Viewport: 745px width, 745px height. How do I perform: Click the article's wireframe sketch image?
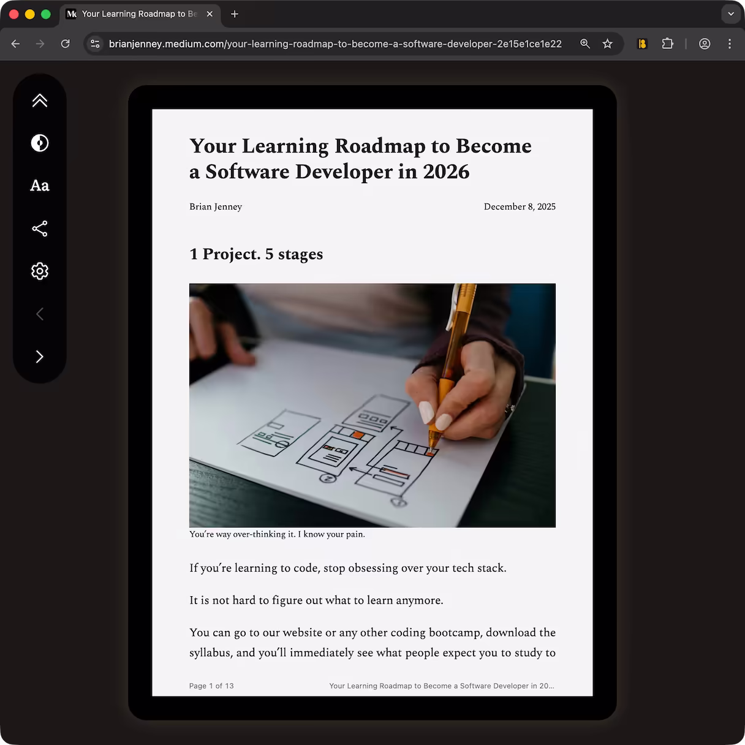pyautogui.click(x=372, y=405)
